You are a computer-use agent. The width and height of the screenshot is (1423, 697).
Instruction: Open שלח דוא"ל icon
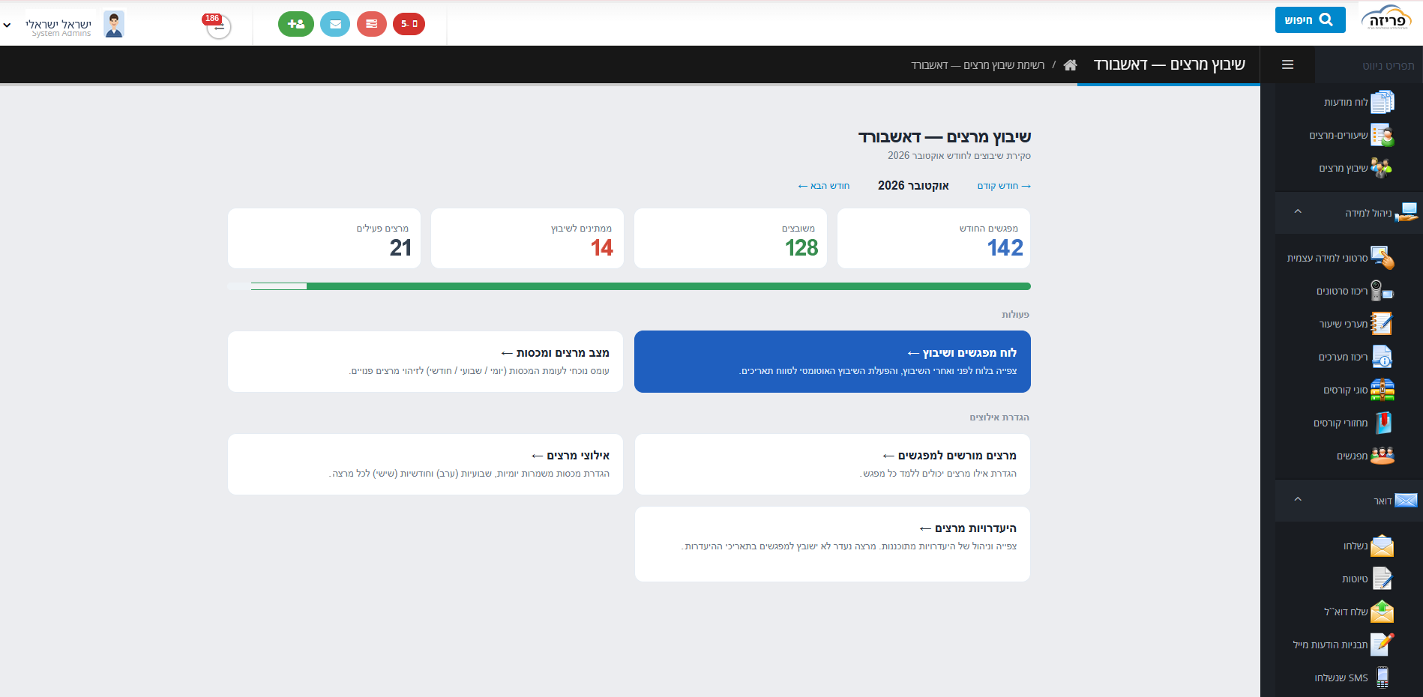1382,612
